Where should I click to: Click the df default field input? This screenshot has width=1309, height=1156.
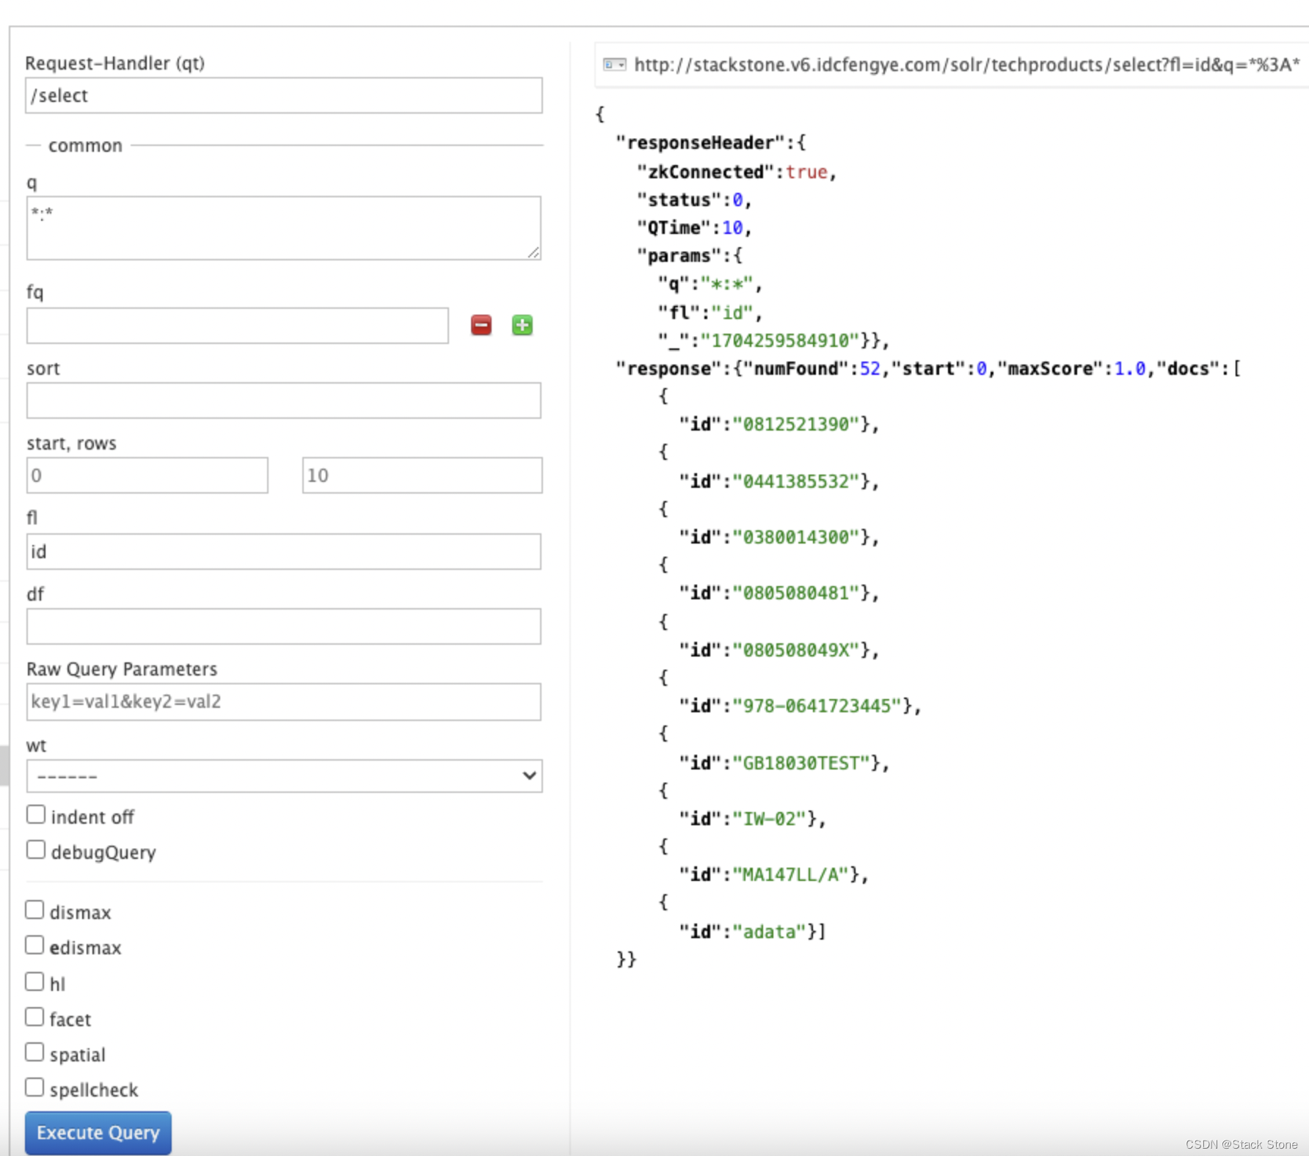pyautogui.click(x=284, y=626)
